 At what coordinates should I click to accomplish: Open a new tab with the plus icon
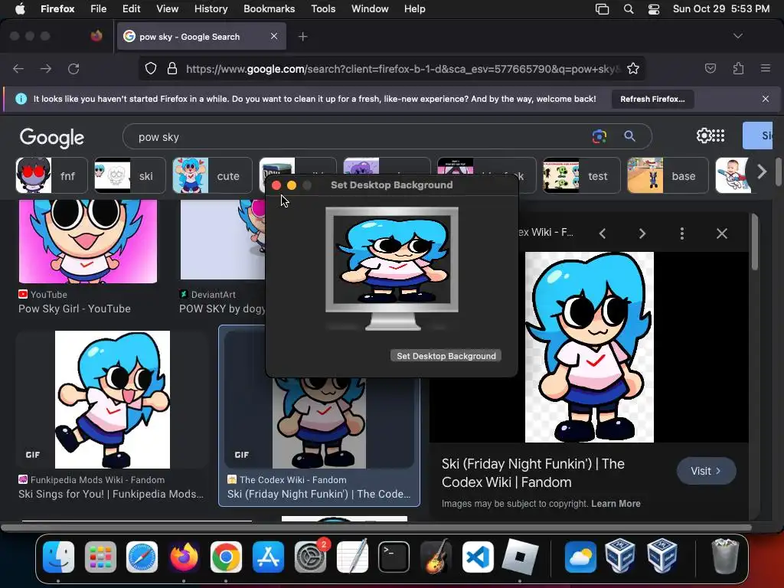point(303,37)
